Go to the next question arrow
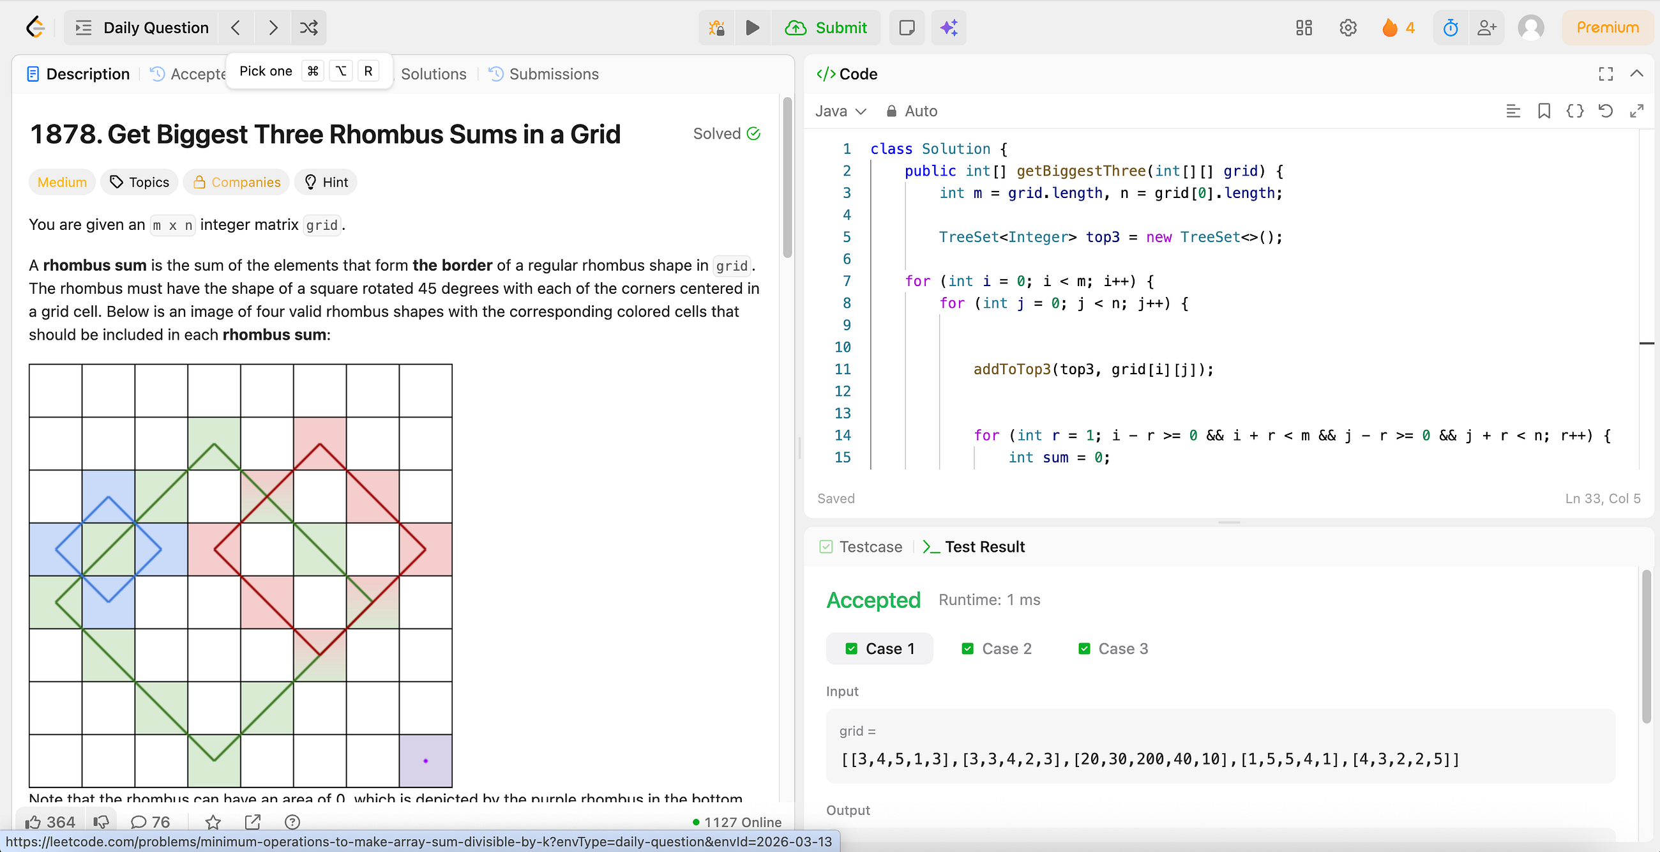This screenshot has width=1660, height=852. (273, 27)
